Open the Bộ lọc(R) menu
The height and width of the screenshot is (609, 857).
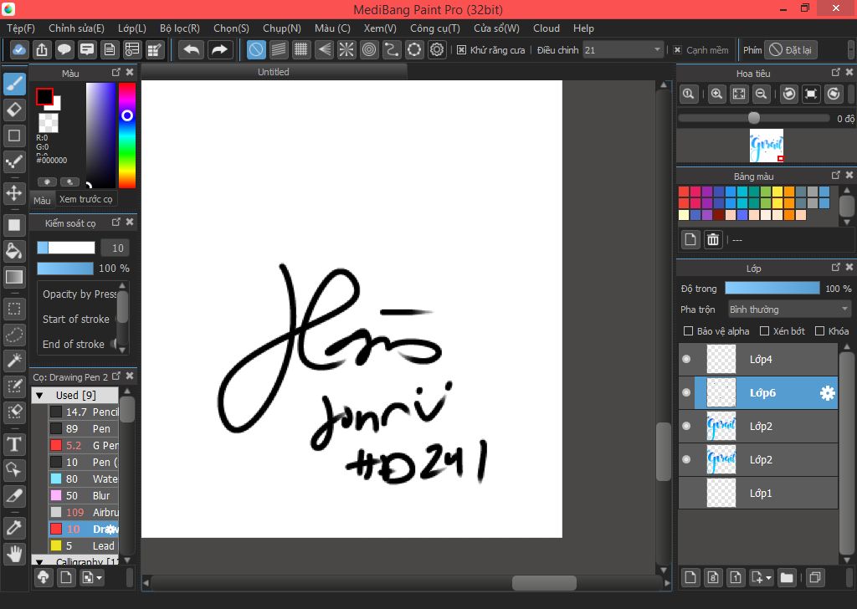point(179,28)
